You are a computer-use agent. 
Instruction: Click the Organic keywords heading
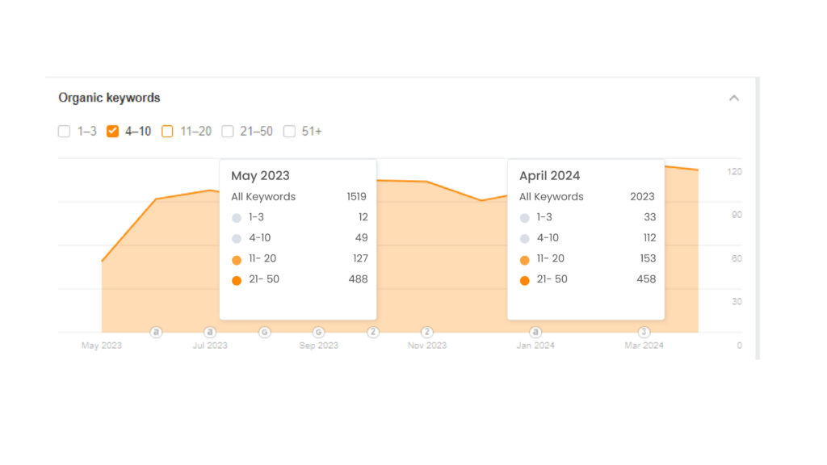[109, 98]
